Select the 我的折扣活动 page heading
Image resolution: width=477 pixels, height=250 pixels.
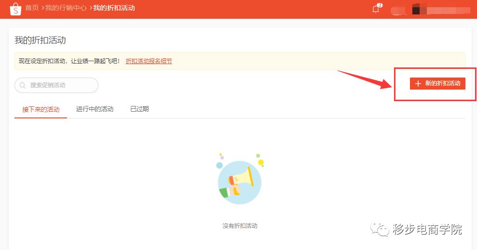tap(40, 40)
